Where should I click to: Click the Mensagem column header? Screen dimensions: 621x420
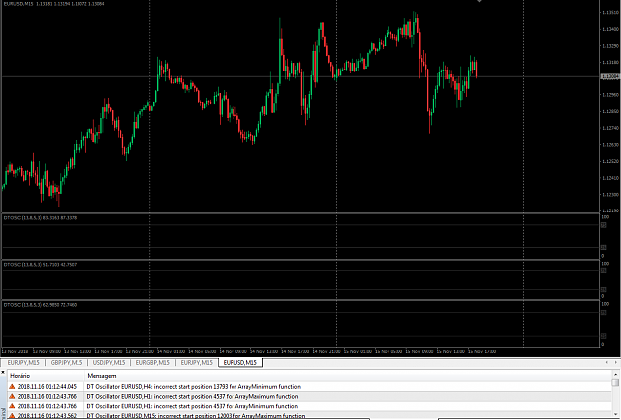pyautogui.click(x=102, y=376)
